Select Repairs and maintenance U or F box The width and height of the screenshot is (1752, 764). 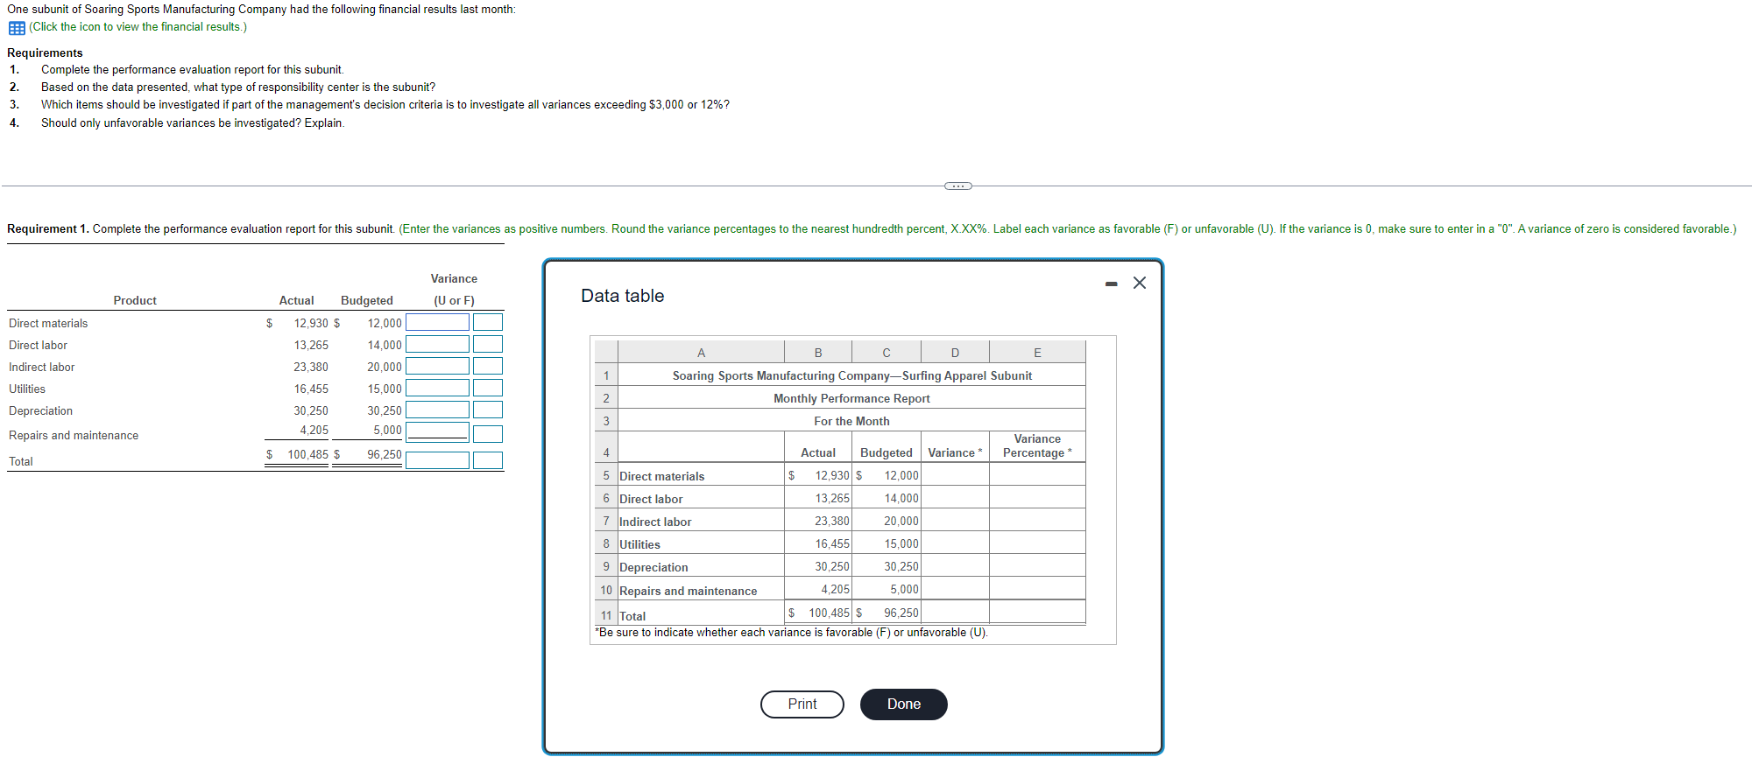click(488, 434)
